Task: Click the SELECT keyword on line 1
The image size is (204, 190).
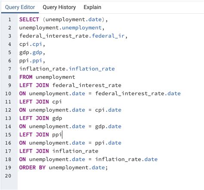Action: [29, 19]
